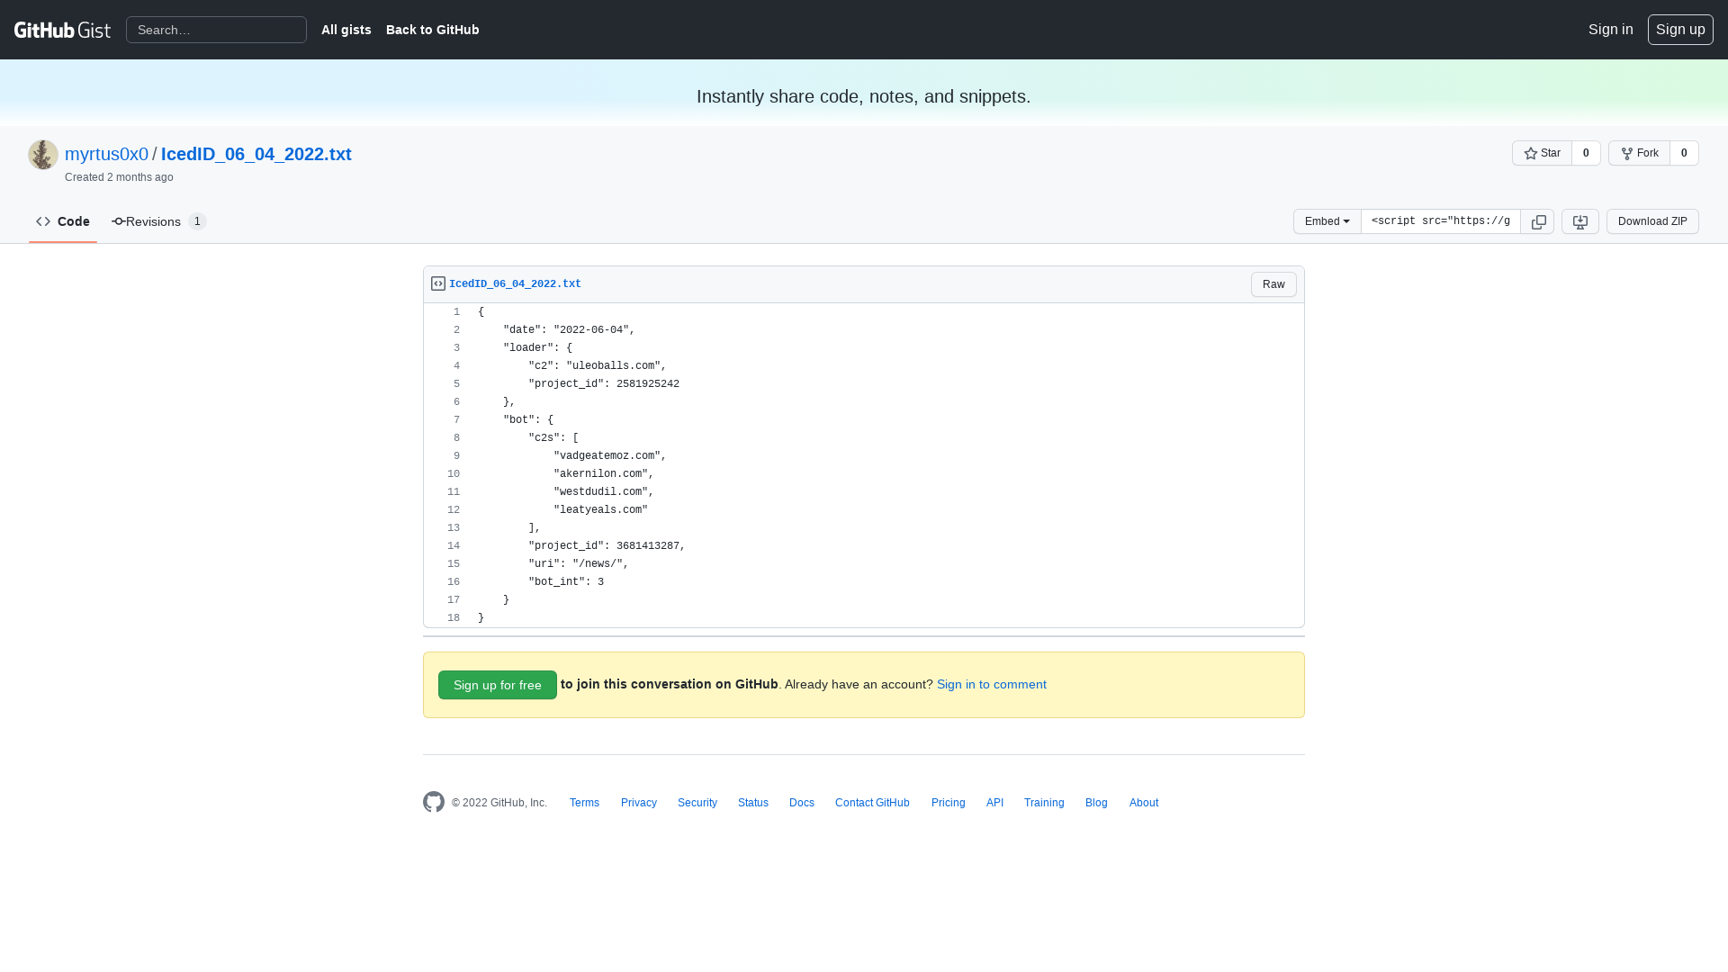Image resolution: width=1728 pixels, height=972 pixels.
Task: Open the Embed dropdown
Action: point(1327,221)
